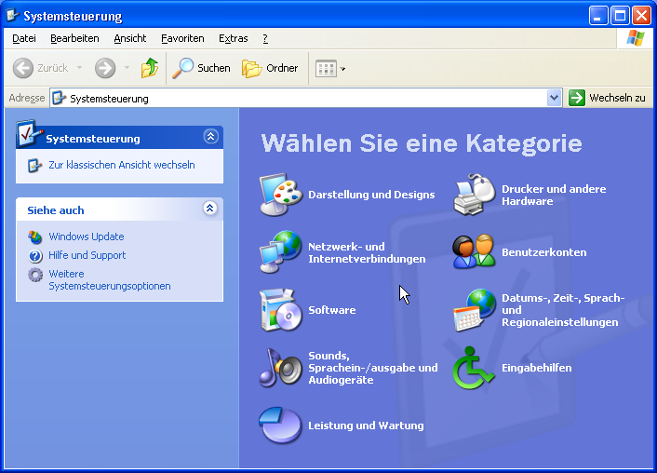Click the classic view icon in sidebar
657x473 pixels.
[x=34, y=165]
